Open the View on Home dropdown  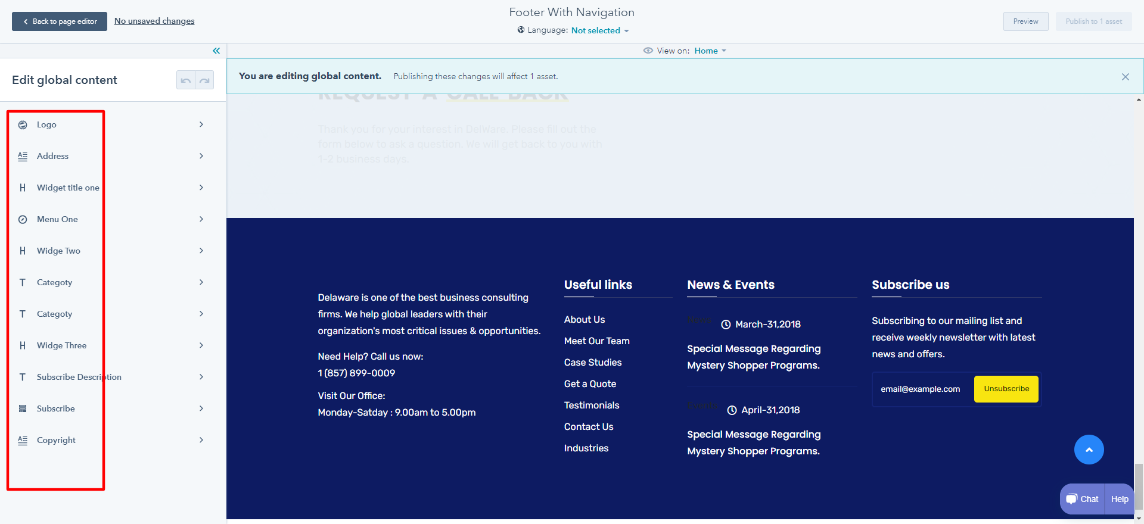(x=710, y=51)
